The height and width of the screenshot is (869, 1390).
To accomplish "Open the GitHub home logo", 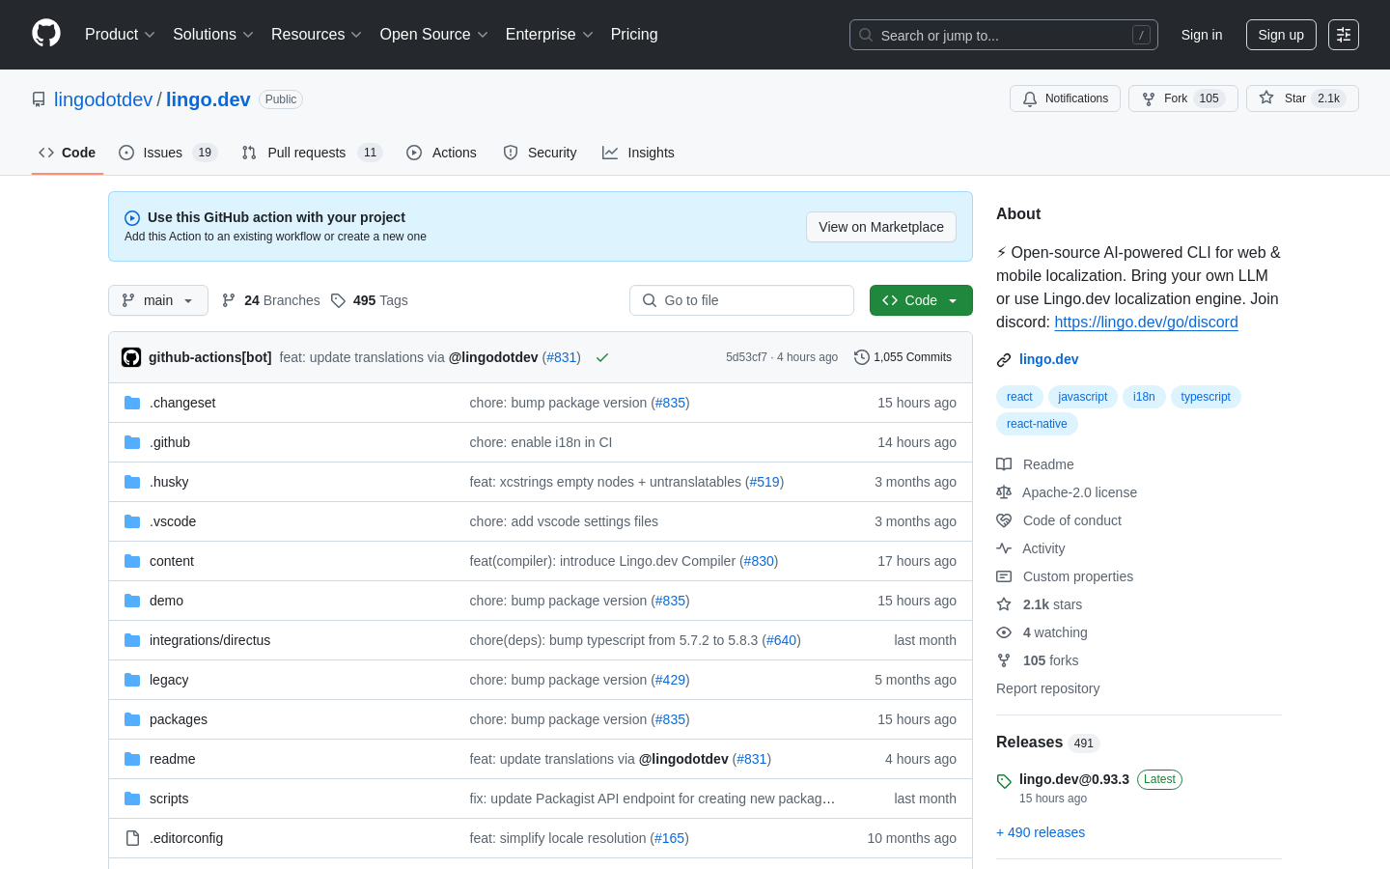I will click(x=46, y=34).
